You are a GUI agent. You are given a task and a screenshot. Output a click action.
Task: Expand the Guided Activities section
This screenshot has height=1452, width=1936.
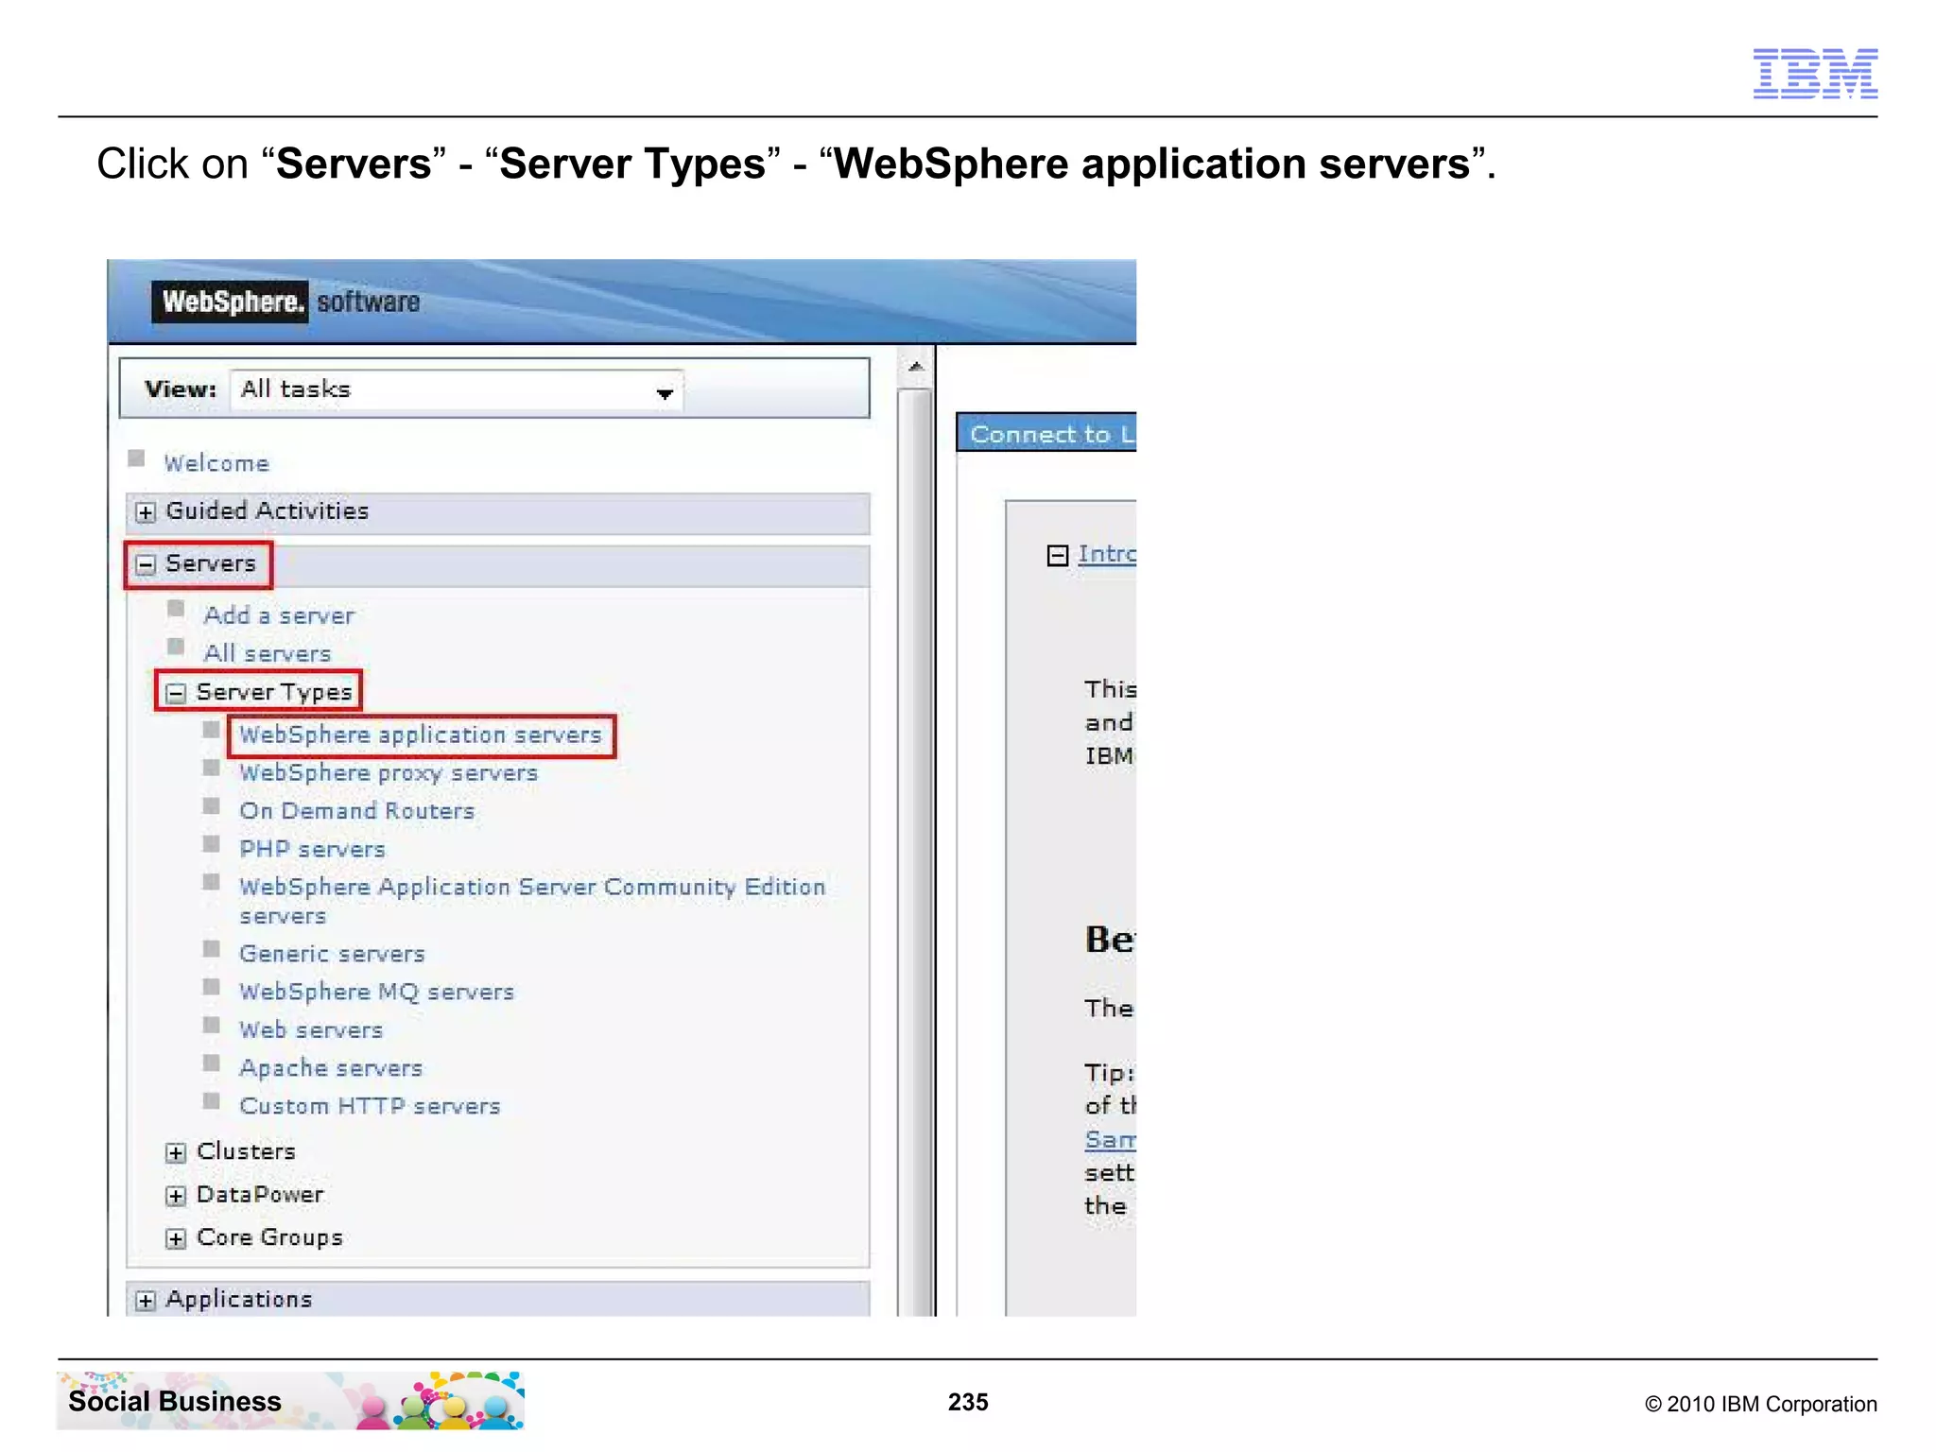click(x=145, y=512)
